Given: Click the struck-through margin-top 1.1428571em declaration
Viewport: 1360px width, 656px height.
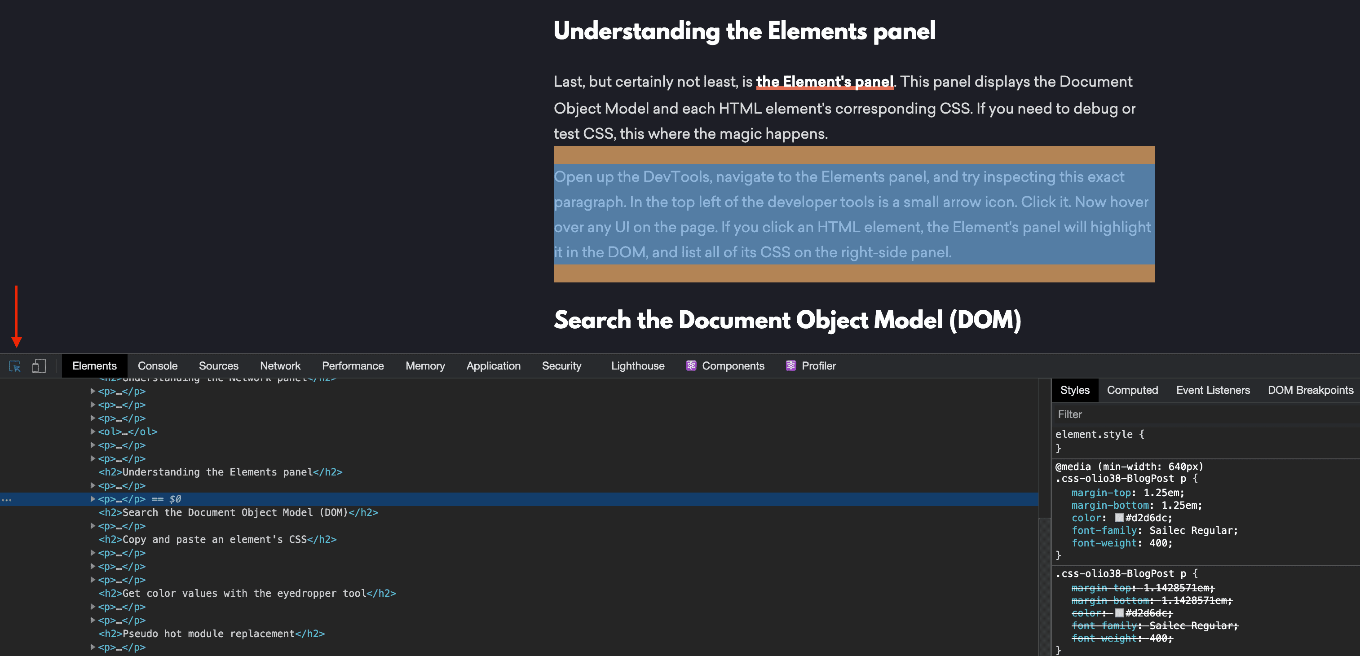Looking at the screenshot, I should click(x=1143, y=587).
